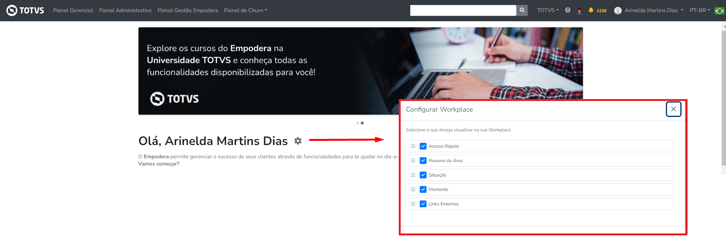Grab the drag handle for Acesso Rápido
This screenshot has height=246, width=726.
coord(413,146)
